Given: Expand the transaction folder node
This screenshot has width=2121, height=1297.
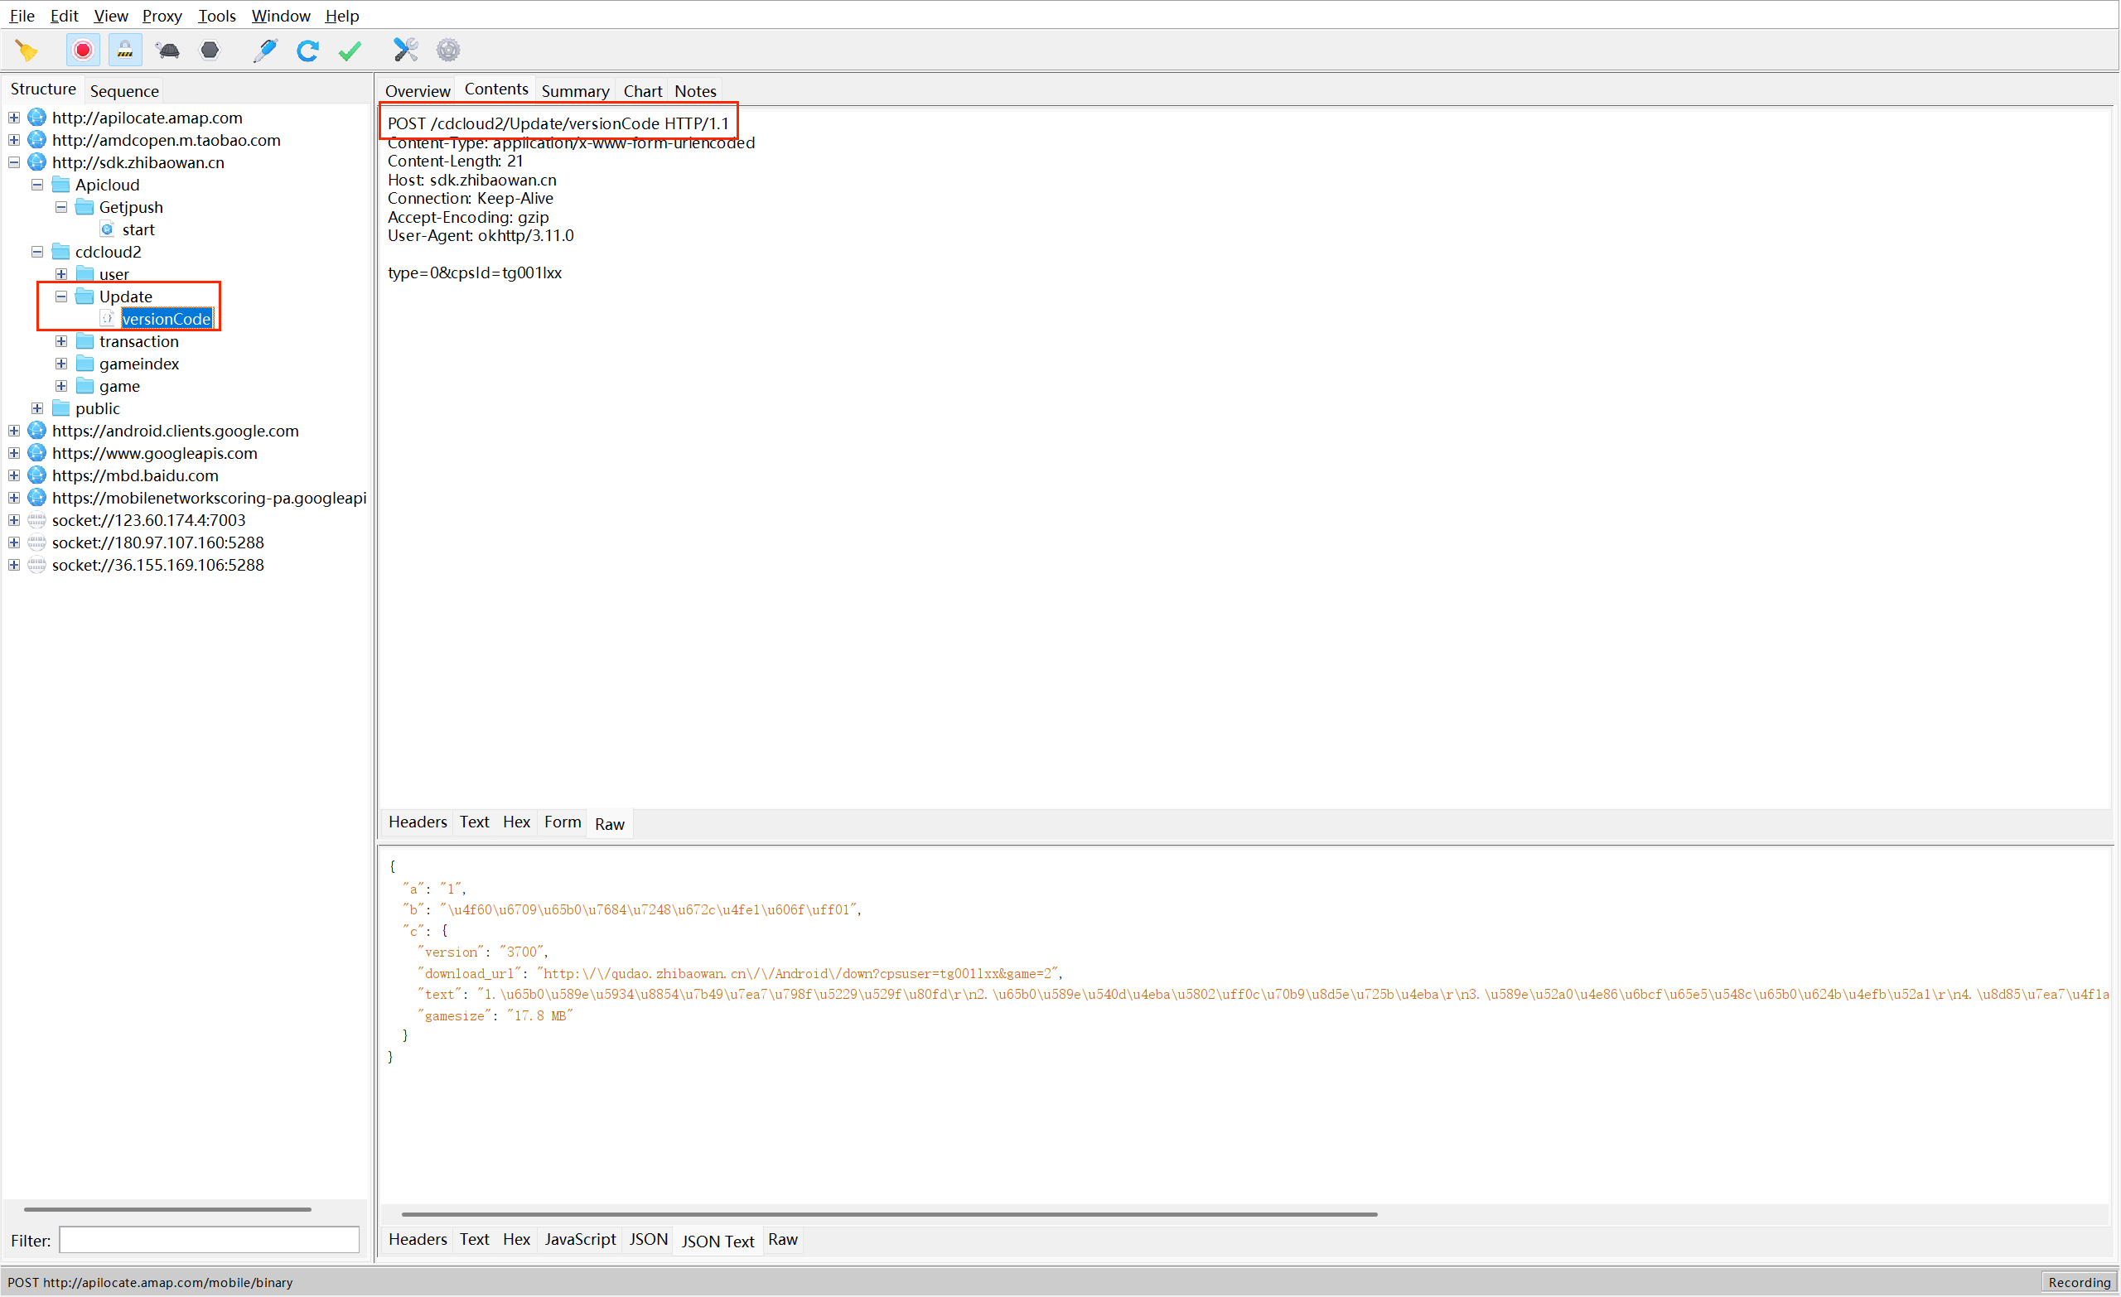Looking at the screenshot, I should [x=61, y=342].
